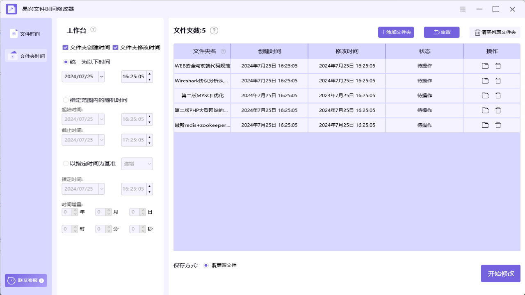The height and width of the screenshot is (295, 525).
Task: Click the 文件夹数 help icon
Action: (214, 30)
